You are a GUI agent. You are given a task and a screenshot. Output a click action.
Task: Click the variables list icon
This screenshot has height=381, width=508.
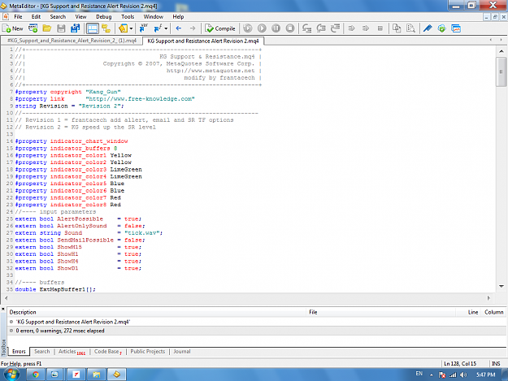pos(143,28)
